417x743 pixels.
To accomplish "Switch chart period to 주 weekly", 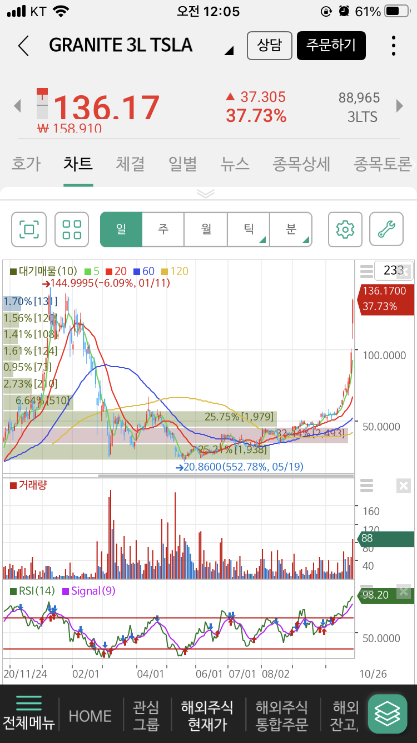I will point(163,229).
